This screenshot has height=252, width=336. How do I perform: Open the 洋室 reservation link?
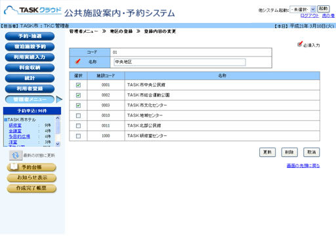(x=13, y=142)
